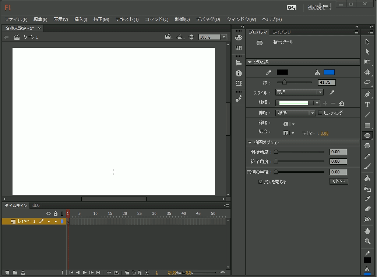Viewport: 377px width, 277px height.
Task: Select the Line tool
Action: pyautogui.click(x=367, y=115)
